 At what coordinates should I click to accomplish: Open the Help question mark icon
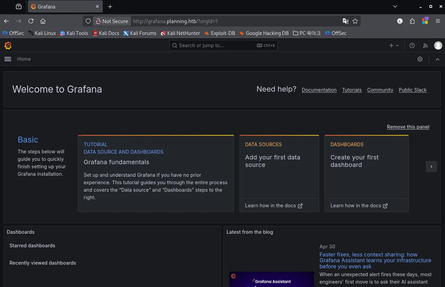coord(412,45)
